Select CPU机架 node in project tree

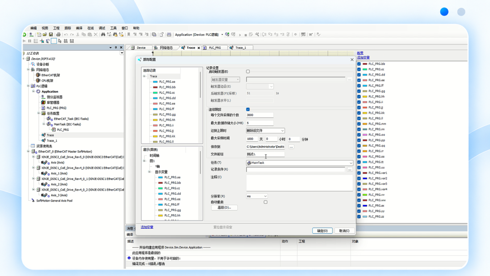point(47,81)
